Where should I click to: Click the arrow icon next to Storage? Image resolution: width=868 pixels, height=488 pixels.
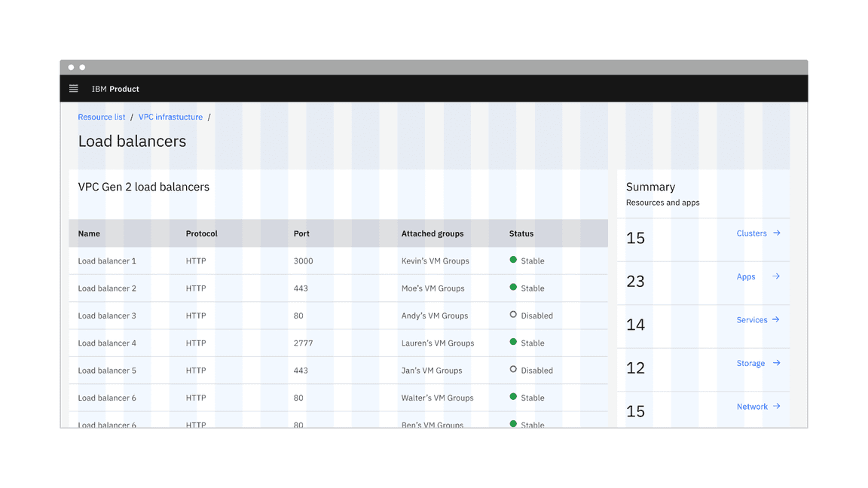(776, 363)
